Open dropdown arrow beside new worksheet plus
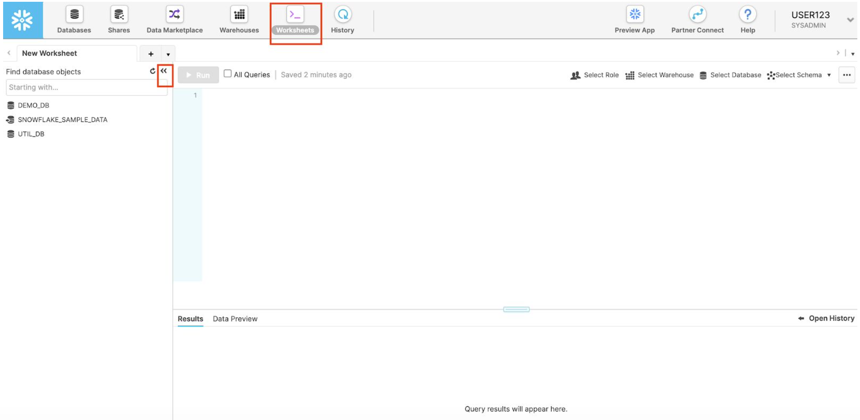The image size is (860, 420). click(168, 54)
